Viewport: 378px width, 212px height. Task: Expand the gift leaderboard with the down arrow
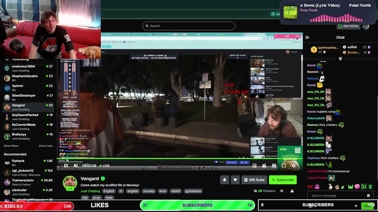click(340, 59)
